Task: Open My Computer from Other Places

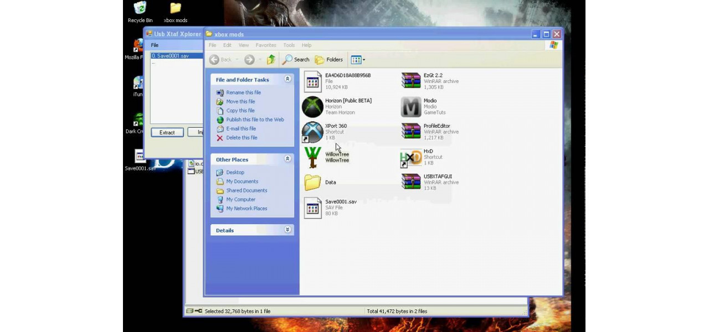Action: (241, 200)
